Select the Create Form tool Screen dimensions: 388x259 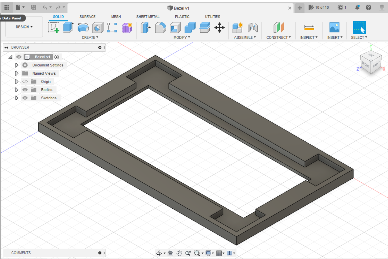pyautogui.click(x=127, y=28)
